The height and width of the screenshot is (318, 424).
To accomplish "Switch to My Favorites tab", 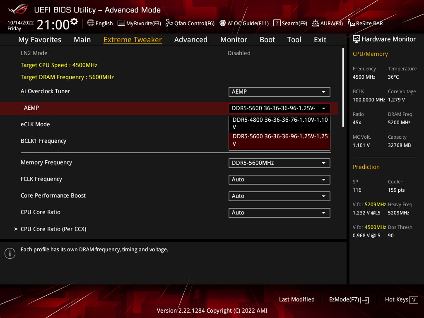I will pyautogui.click(x=40, y=40).
